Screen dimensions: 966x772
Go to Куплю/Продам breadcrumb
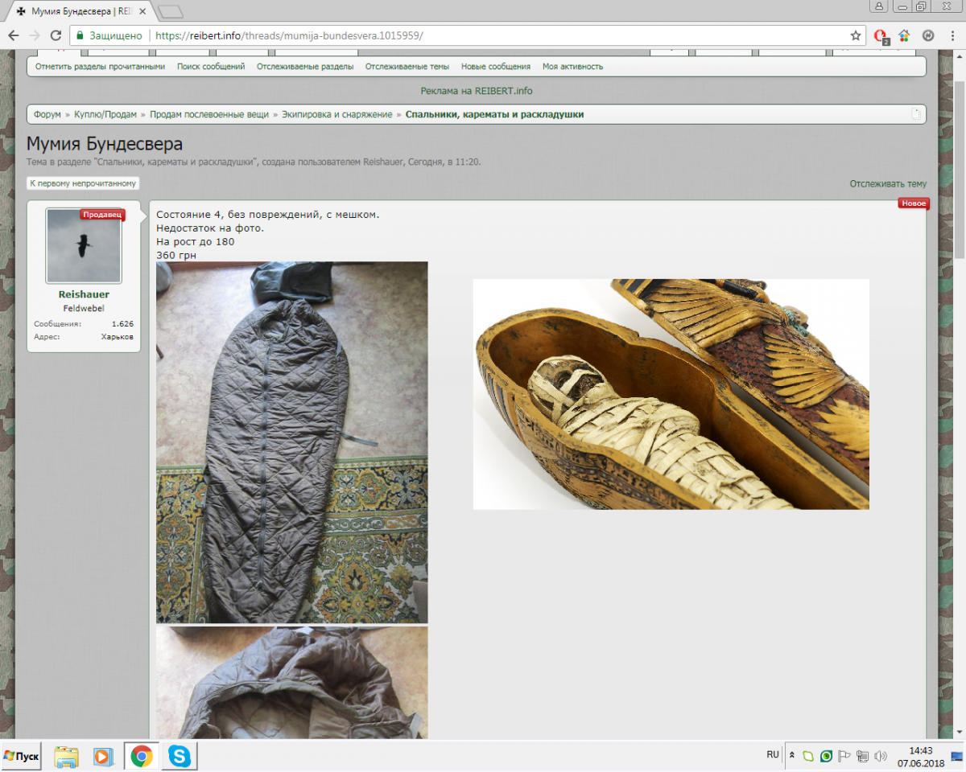105,114
